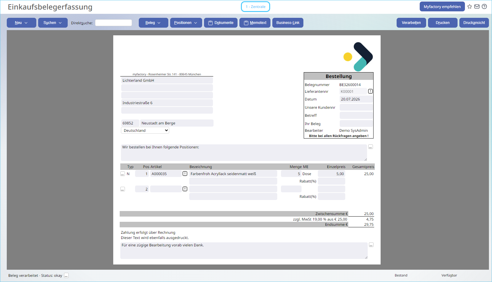Screen dimensions: 492x282
Task: Click the Lichterland GmbH name field
Action: [167, 80]
